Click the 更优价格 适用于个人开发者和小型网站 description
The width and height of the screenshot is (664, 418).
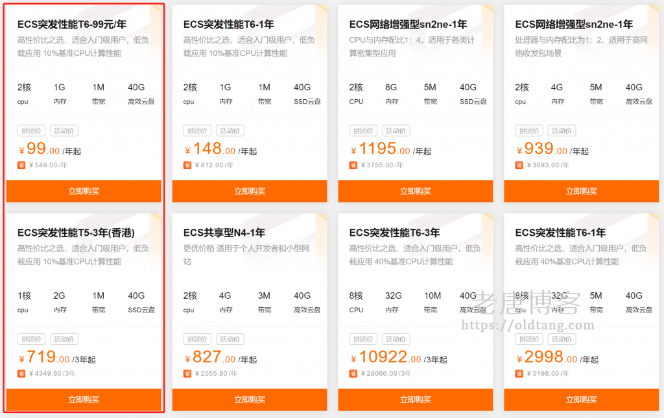click(x=246, y=255)
